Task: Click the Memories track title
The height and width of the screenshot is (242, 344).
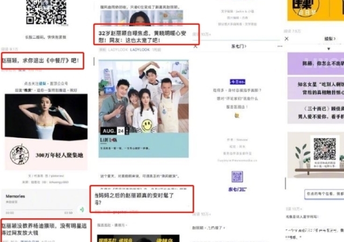Action: [x=16, y=196]
